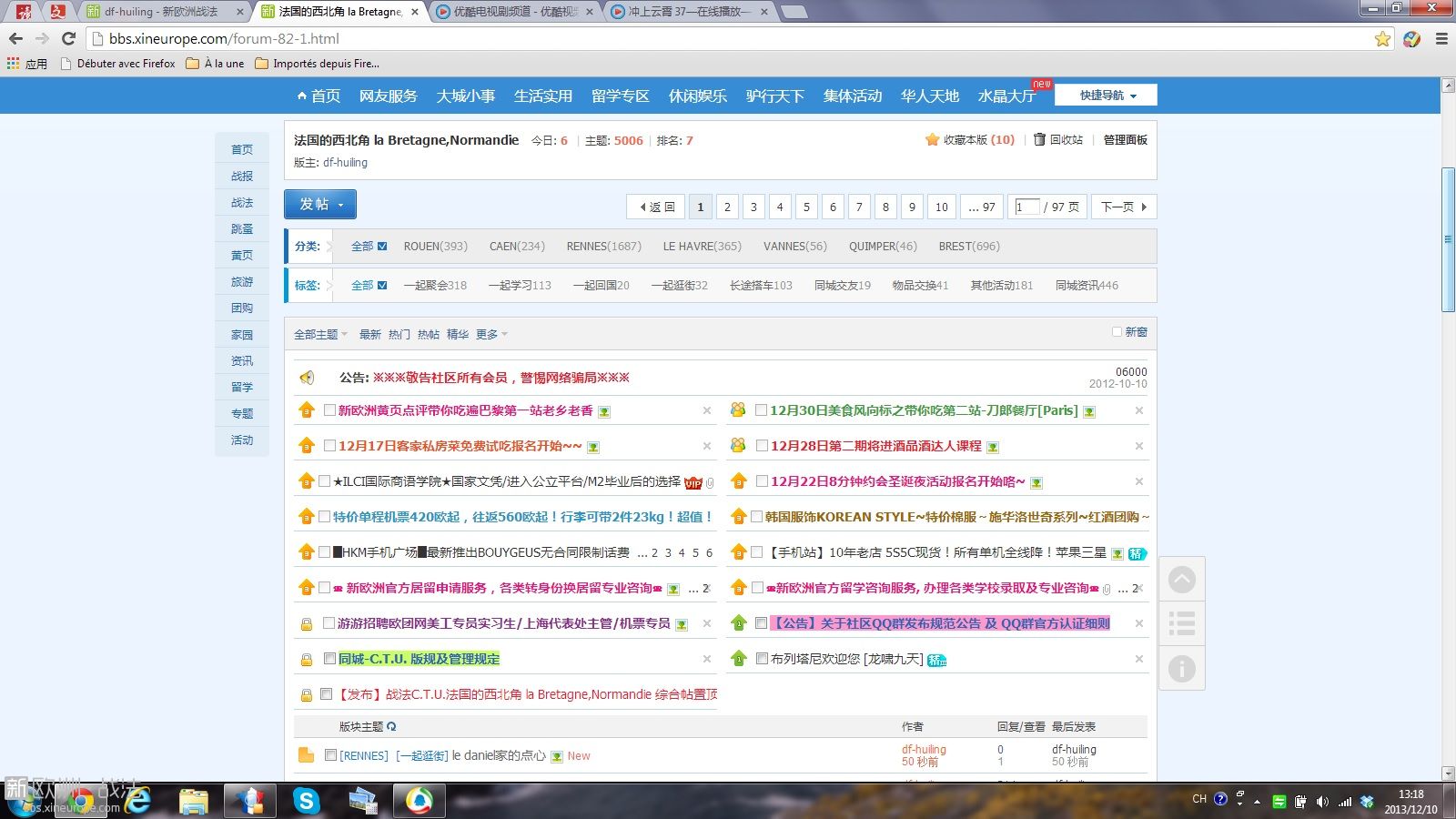Check the box for le daniel家的点心 thread
The image size is (1456, 819).
[x=330, y=755]
